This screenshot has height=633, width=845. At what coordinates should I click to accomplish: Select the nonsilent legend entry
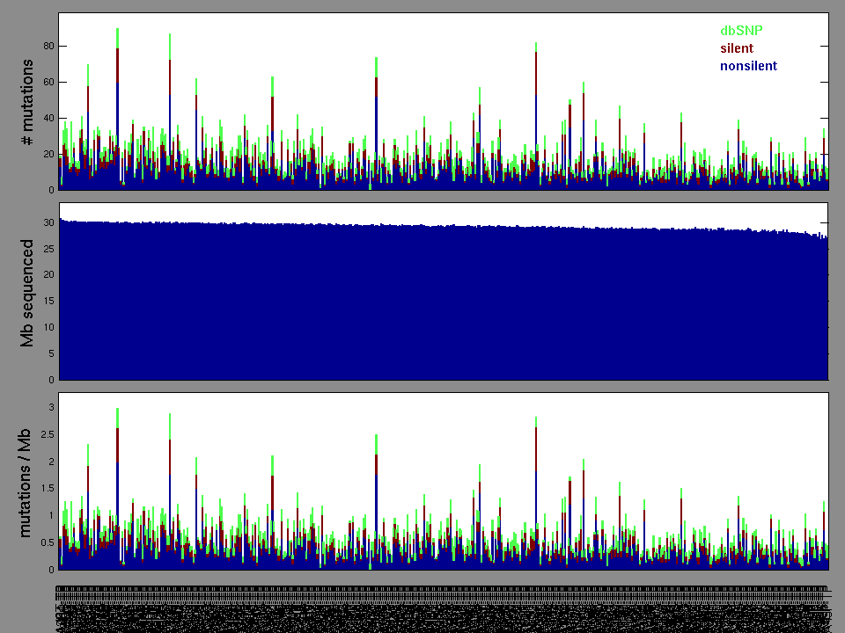pyautogui.click(x=748, y=66)
